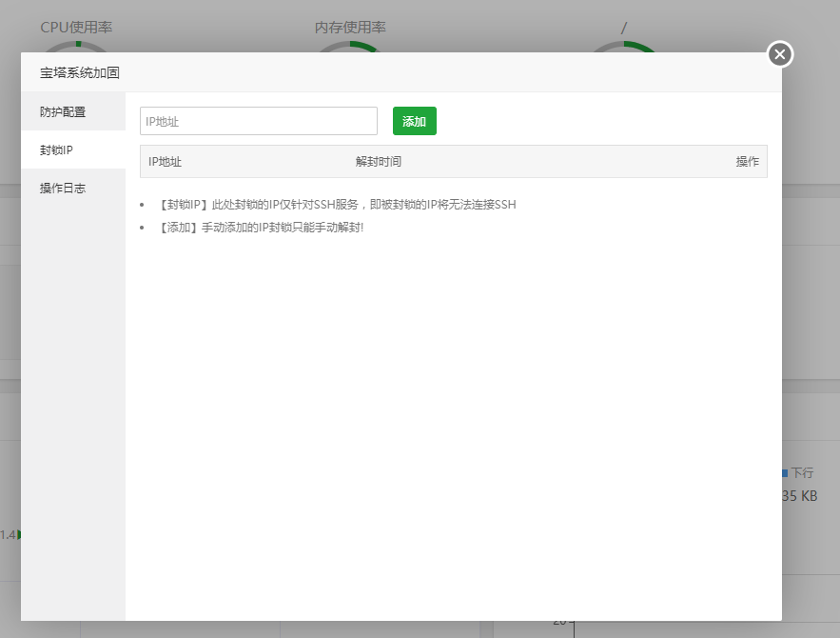
Task: Click the 解封时间 column header
Action: (379, 161)
